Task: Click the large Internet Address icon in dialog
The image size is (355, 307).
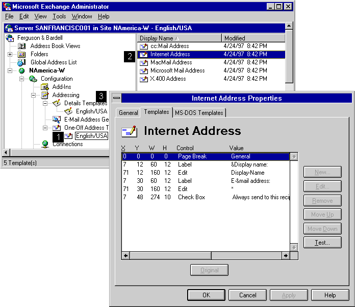Action: tap(129, 131)
